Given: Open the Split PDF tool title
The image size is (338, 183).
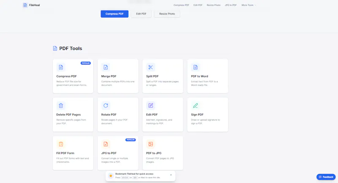Looking at the screenshot, I should [152, 76].
